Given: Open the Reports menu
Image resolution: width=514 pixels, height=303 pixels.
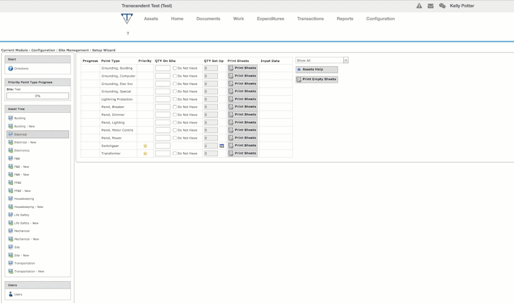Looking at the screenshot, I should tap(345, 19).
